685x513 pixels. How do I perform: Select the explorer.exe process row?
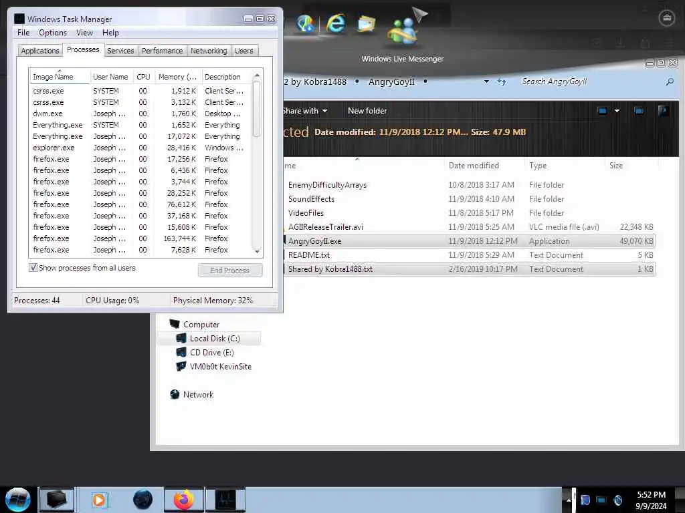tap(140, 148)
